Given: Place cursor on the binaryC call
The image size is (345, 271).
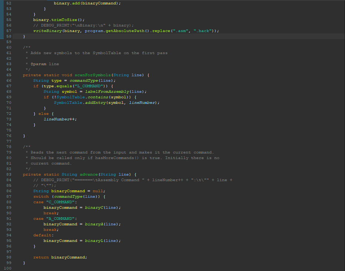Looking at the screenshot, I should pyautogui.click(x=94, y=207).
